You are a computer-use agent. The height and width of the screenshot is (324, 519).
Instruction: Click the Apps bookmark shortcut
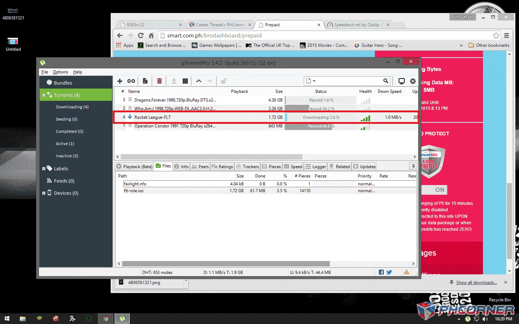coord(125,45)
